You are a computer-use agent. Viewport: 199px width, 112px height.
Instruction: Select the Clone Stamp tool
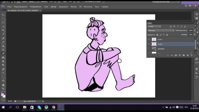pyautogui.click(x=3, y=46)
